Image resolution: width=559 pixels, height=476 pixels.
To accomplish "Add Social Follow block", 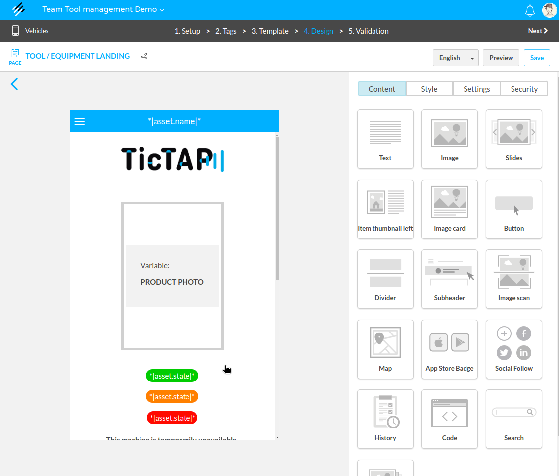I will point(513,349).
